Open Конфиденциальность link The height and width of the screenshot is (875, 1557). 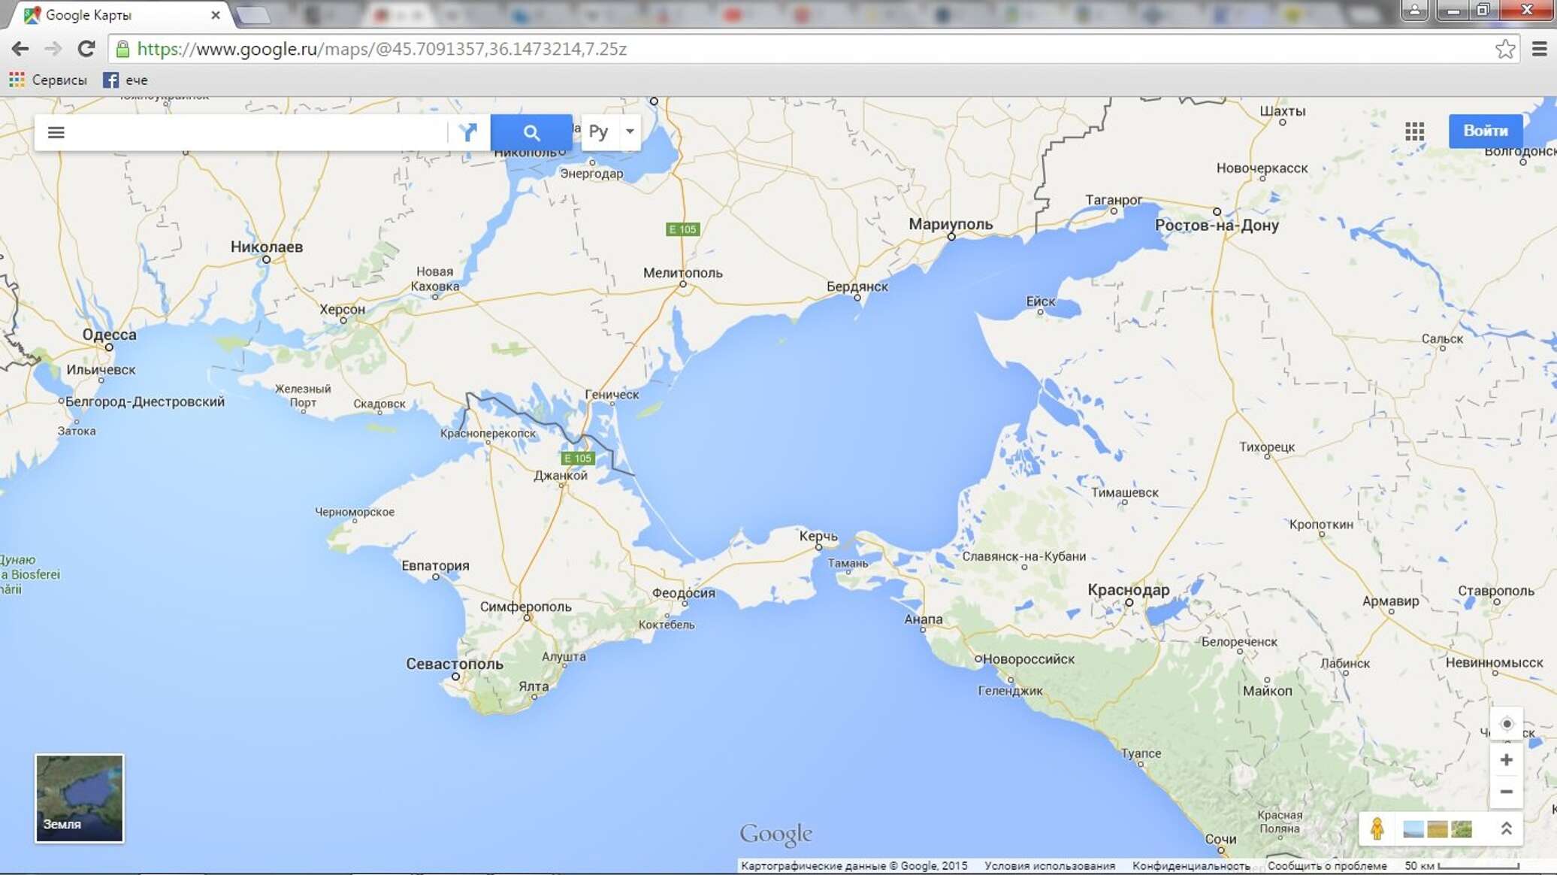[1191, 866]
